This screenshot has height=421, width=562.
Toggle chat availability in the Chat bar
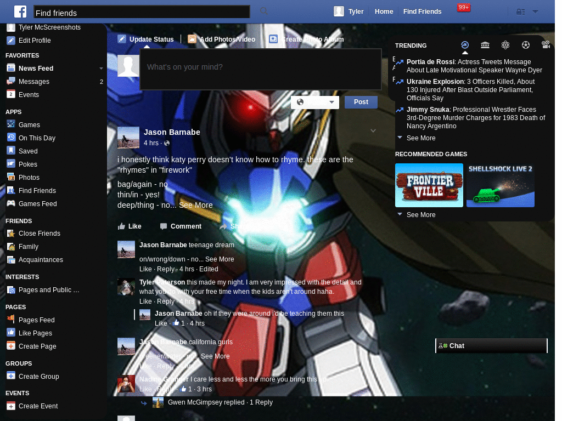point(445,345)
